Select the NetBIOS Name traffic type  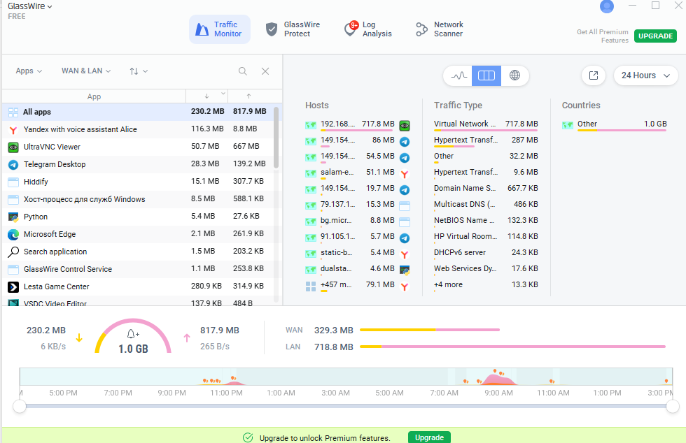[486, 221]
